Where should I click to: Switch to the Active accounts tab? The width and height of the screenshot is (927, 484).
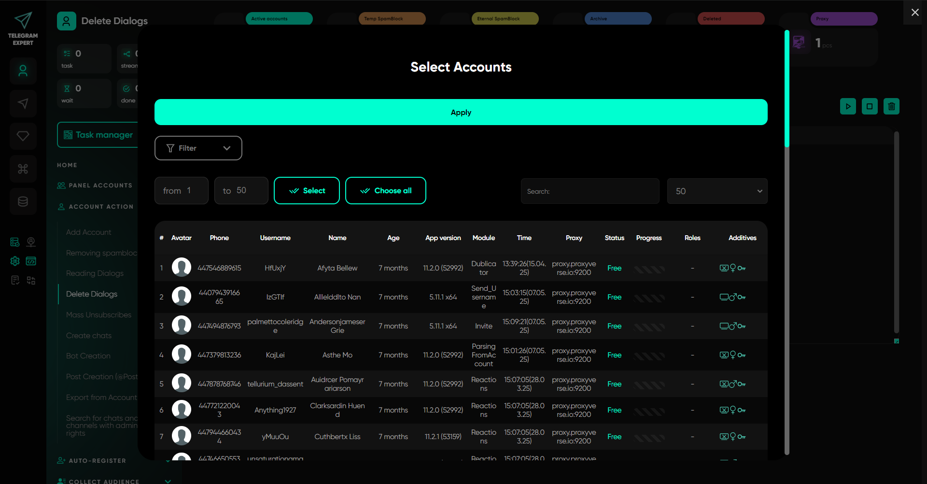click(x=279, y=19)
